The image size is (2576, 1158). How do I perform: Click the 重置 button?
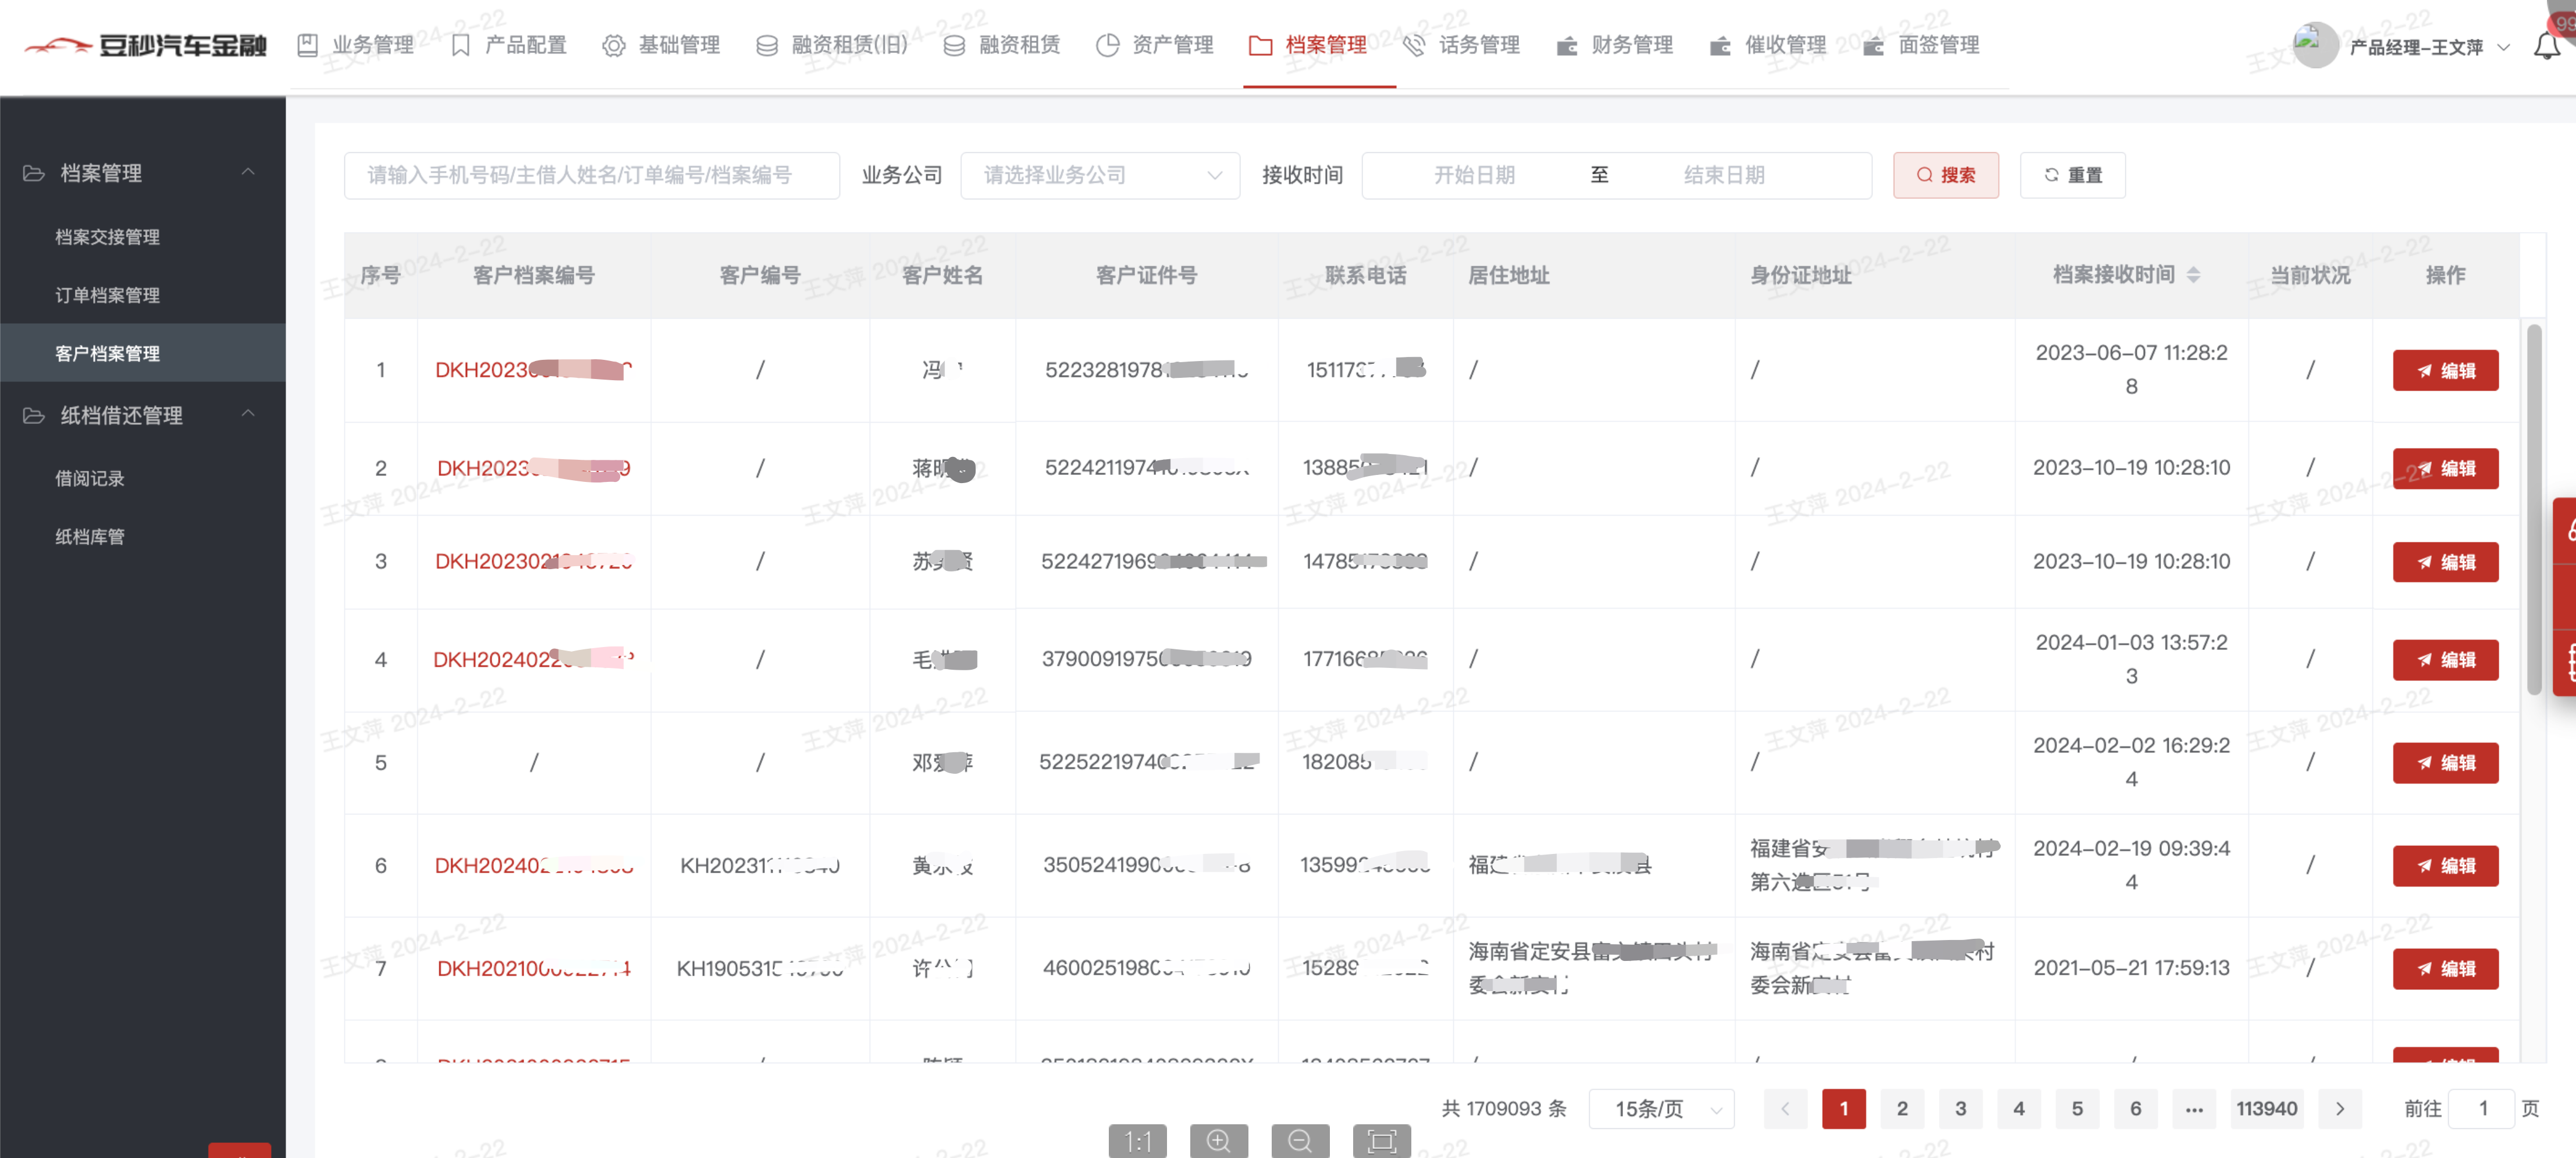pyautogui.click(x=2072, y=175)
